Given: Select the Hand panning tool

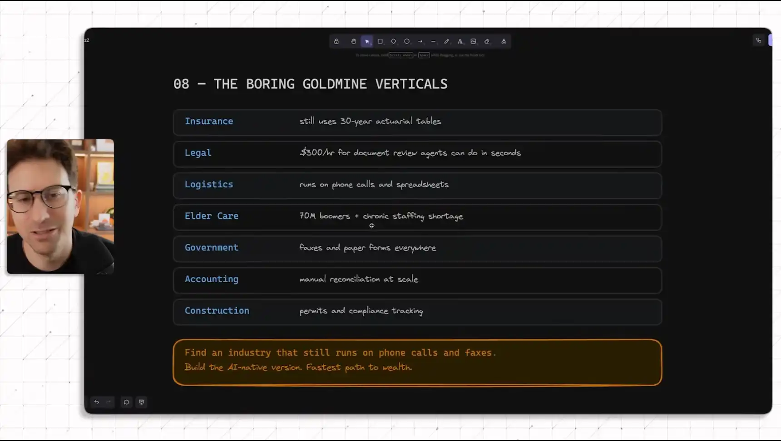Looking at the screenshot, I should coord(353,41).
